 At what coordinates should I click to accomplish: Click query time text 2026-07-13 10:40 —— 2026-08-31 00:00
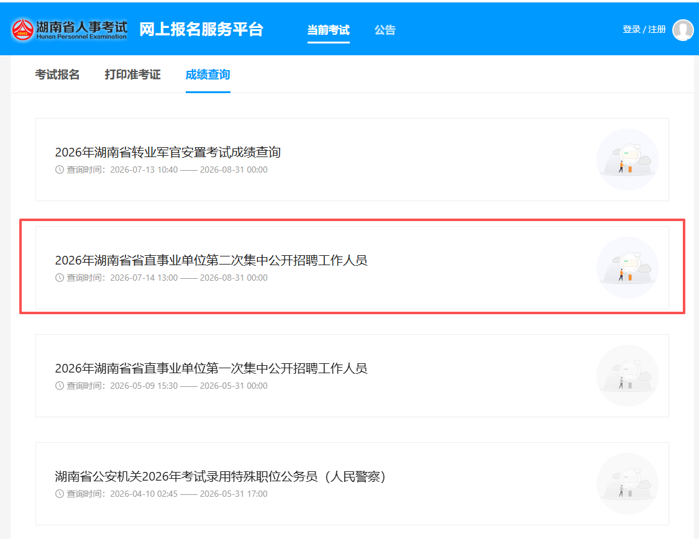coord(188,170)
